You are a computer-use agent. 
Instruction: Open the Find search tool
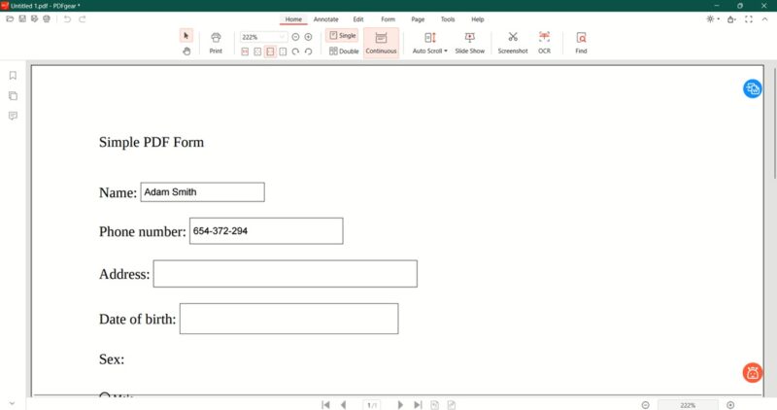(581, 43)
